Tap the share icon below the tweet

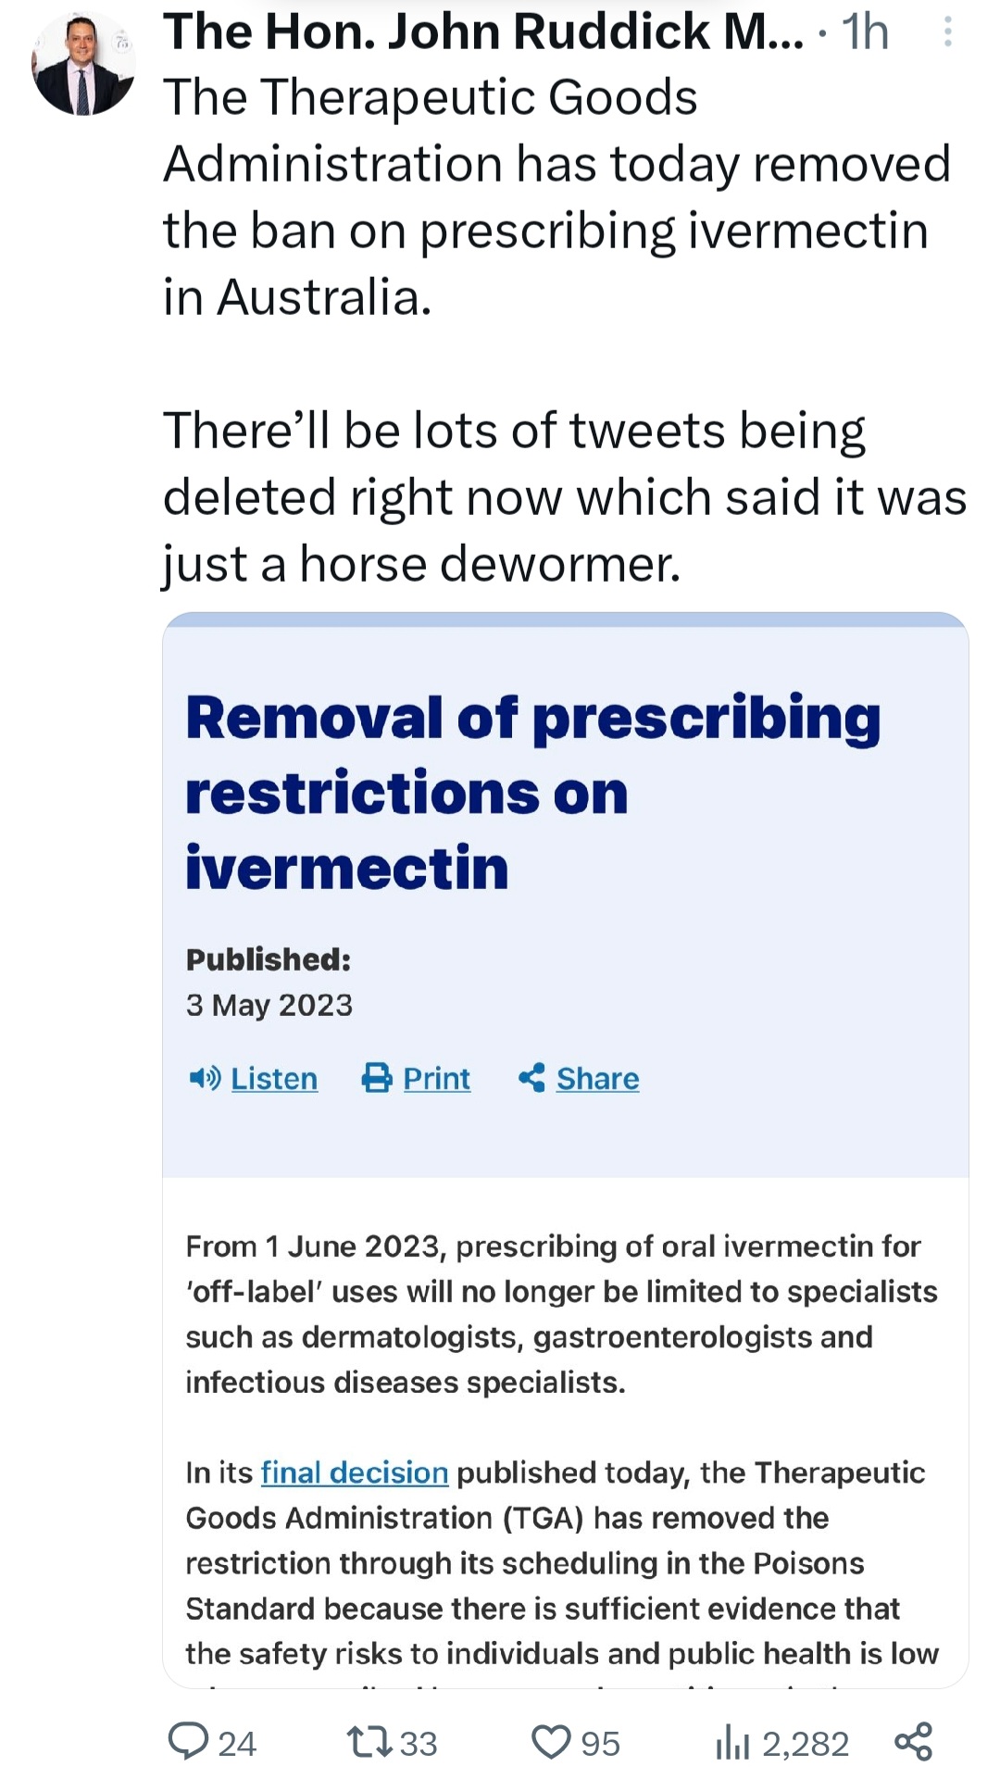pos(913,1741)
